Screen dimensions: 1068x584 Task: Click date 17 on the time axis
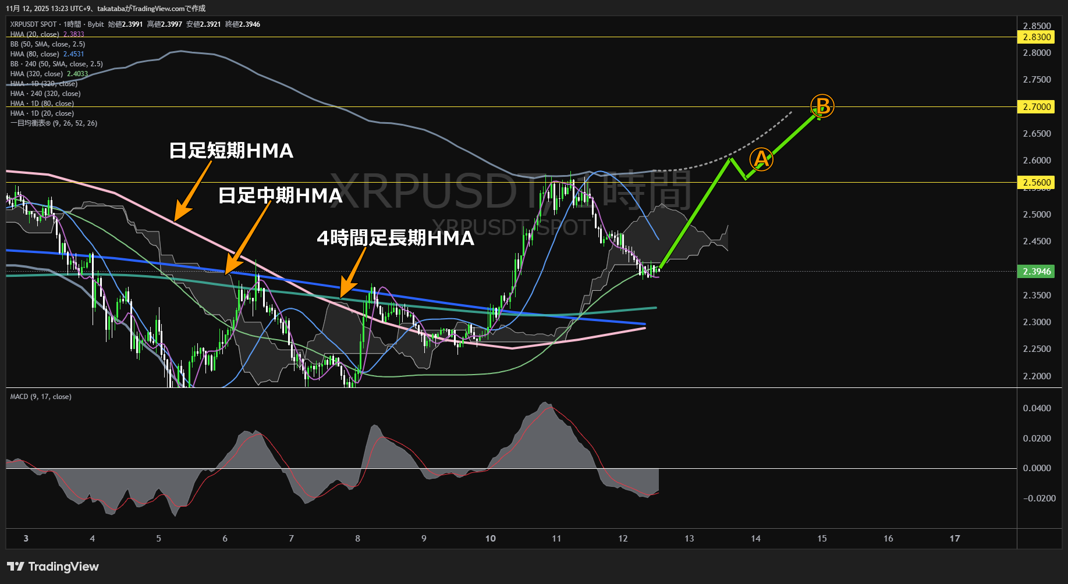tap(955, 539)
